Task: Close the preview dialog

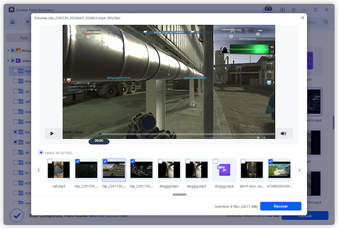Action: (x=302, y=18)
